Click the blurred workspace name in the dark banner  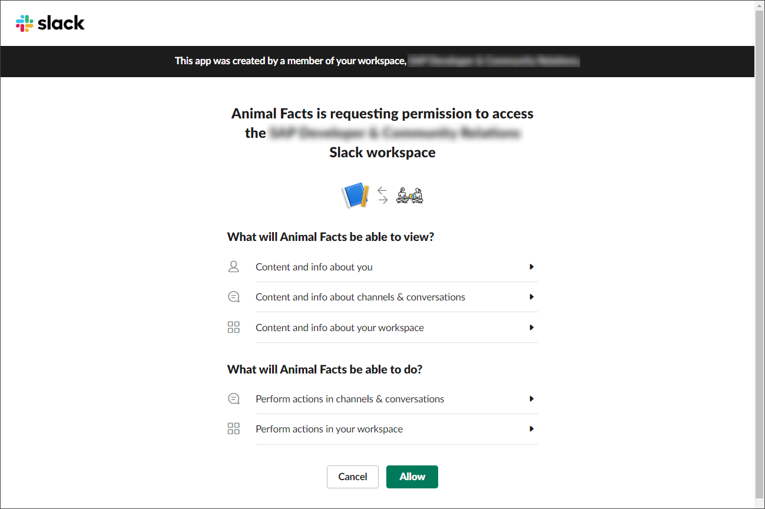pyautogui.click(x=494, y=61)
